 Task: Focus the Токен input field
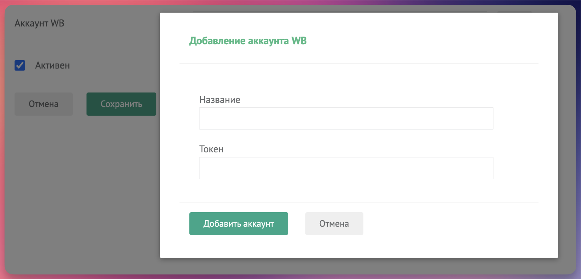pyautogui.click(x=346, y=168)
